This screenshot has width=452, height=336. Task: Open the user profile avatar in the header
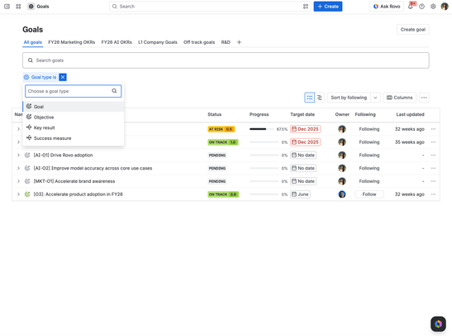click(445, 7)
